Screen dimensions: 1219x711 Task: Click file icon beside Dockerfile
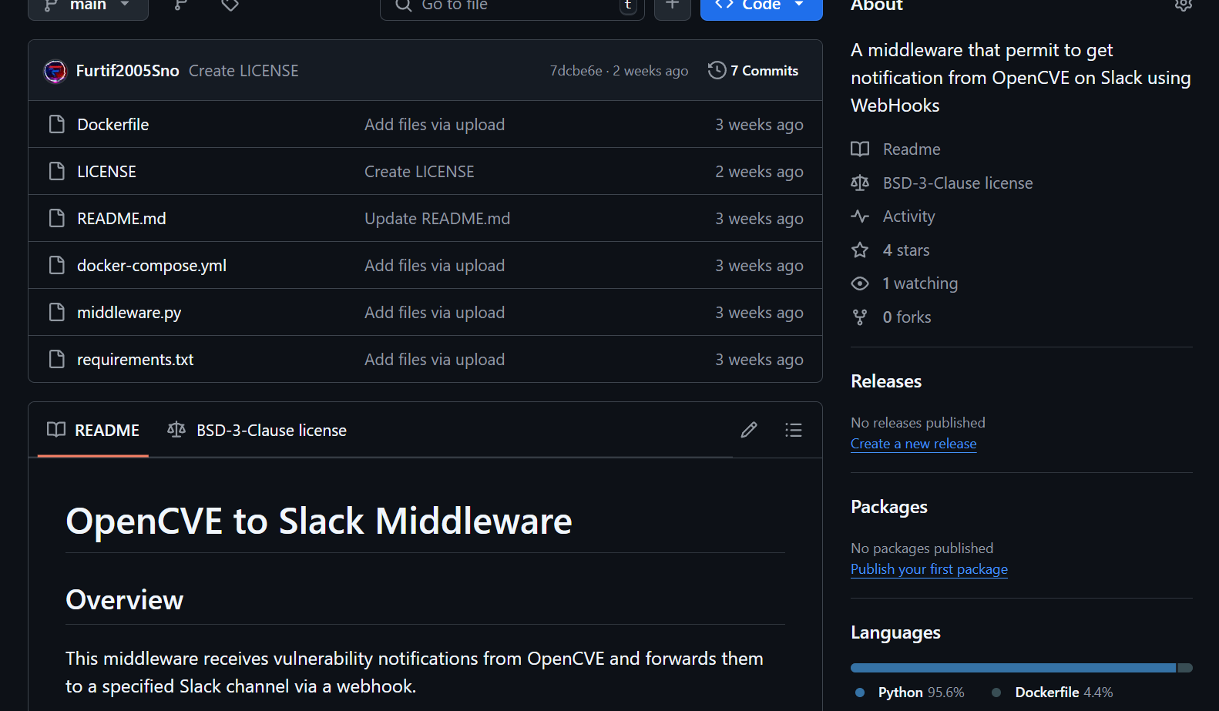point(56,124)
